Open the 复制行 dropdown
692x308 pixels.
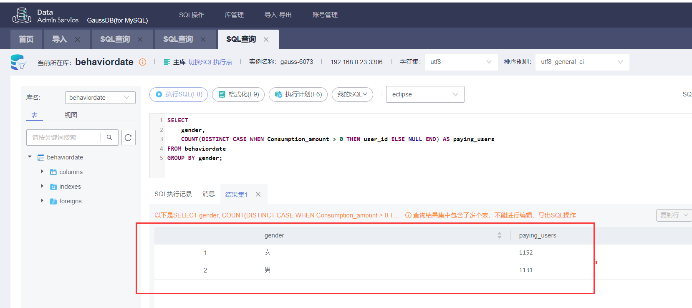click(x=674, y=215)
